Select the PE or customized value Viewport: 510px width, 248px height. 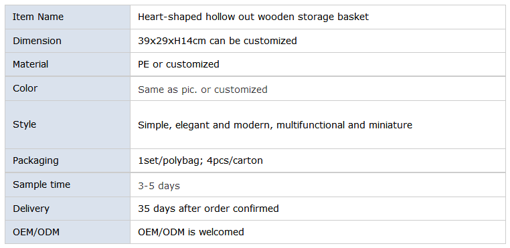(x=179, y=64)
